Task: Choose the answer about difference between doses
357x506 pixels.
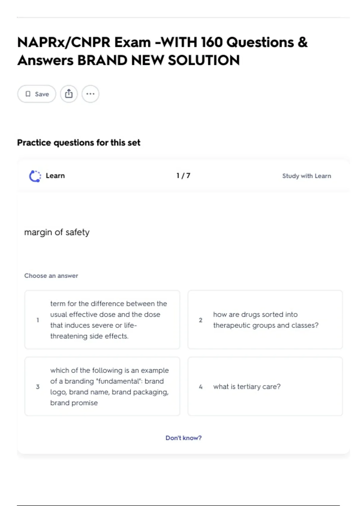Action: click(x=108, y=320)
